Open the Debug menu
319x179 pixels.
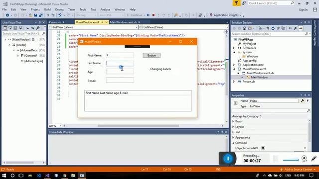click(59, 9)
